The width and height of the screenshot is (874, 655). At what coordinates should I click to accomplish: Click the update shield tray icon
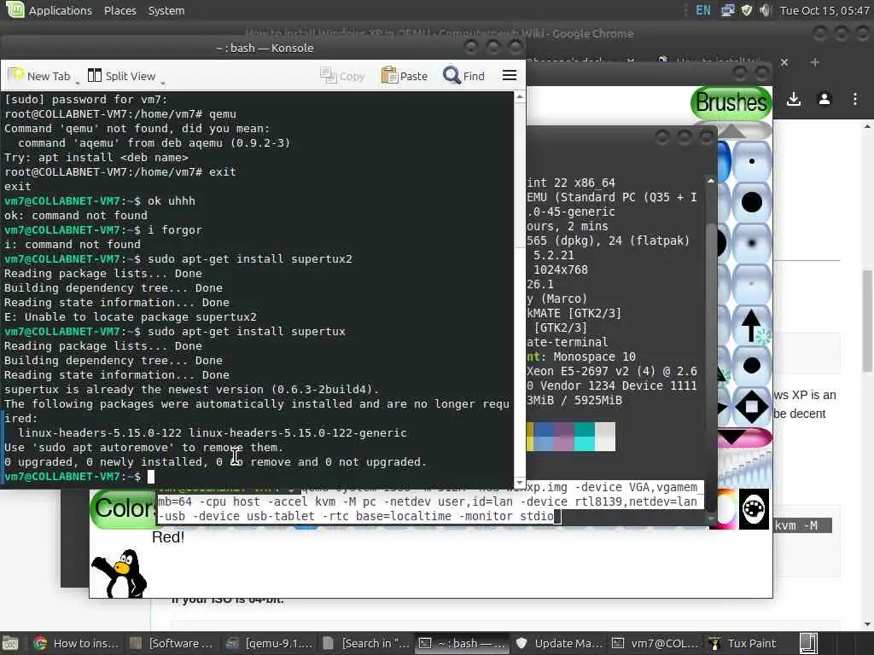pos(746,10)
